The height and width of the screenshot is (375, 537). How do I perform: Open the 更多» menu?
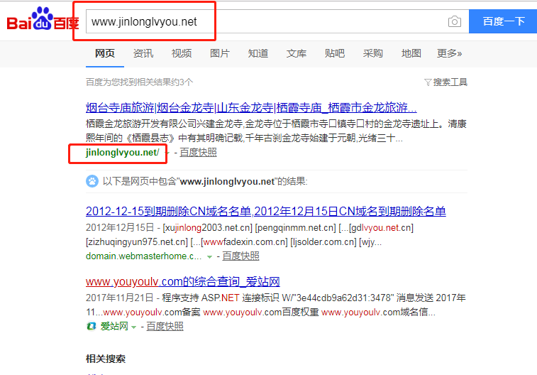(x=449, y=53)
